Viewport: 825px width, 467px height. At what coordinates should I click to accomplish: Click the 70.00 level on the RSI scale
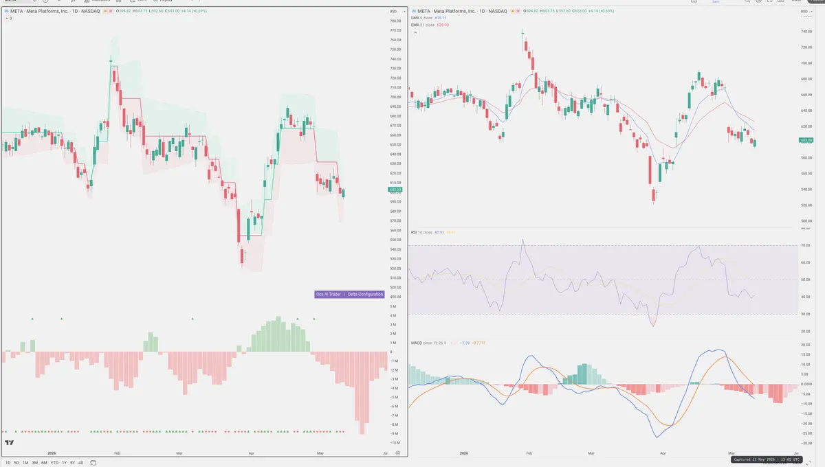(x=805, y=245)
